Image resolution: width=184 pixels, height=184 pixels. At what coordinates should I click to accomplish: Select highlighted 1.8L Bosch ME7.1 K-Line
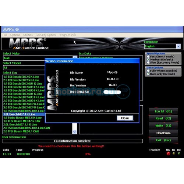click(24, 114)
